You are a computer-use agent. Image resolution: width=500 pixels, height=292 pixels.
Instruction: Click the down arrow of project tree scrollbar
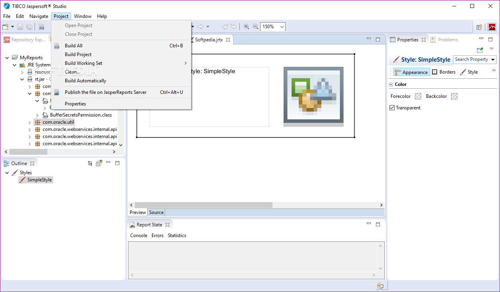pos(121,145)
